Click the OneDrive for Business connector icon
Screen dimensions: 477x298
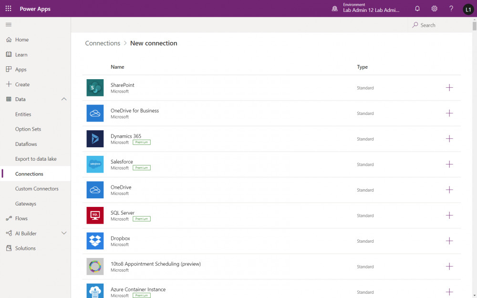tap(94, 113)
